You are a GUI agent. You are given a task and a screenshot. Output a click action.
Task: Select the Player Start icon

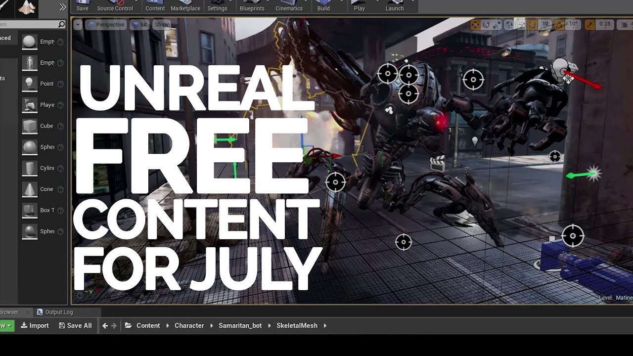click(x=30, y=105)
